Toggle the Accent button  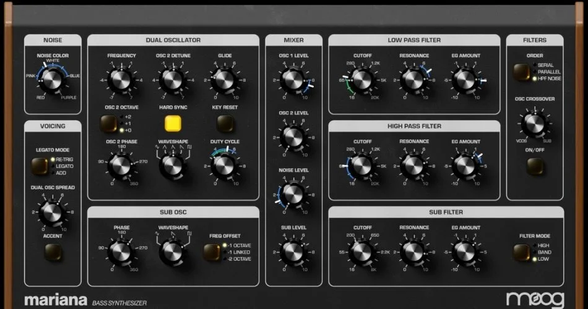click(53, 252)
